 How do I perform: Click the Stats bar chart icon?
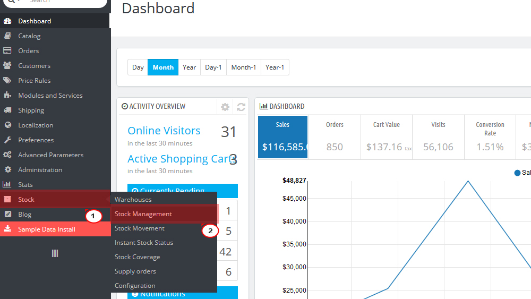point(7,184)
